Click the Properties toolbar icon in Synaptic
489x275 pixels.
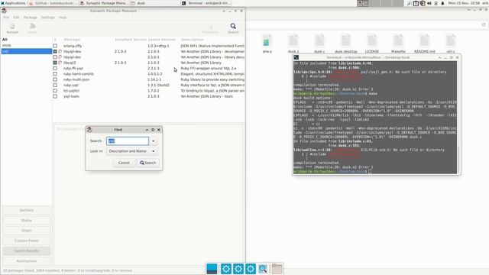210,26
